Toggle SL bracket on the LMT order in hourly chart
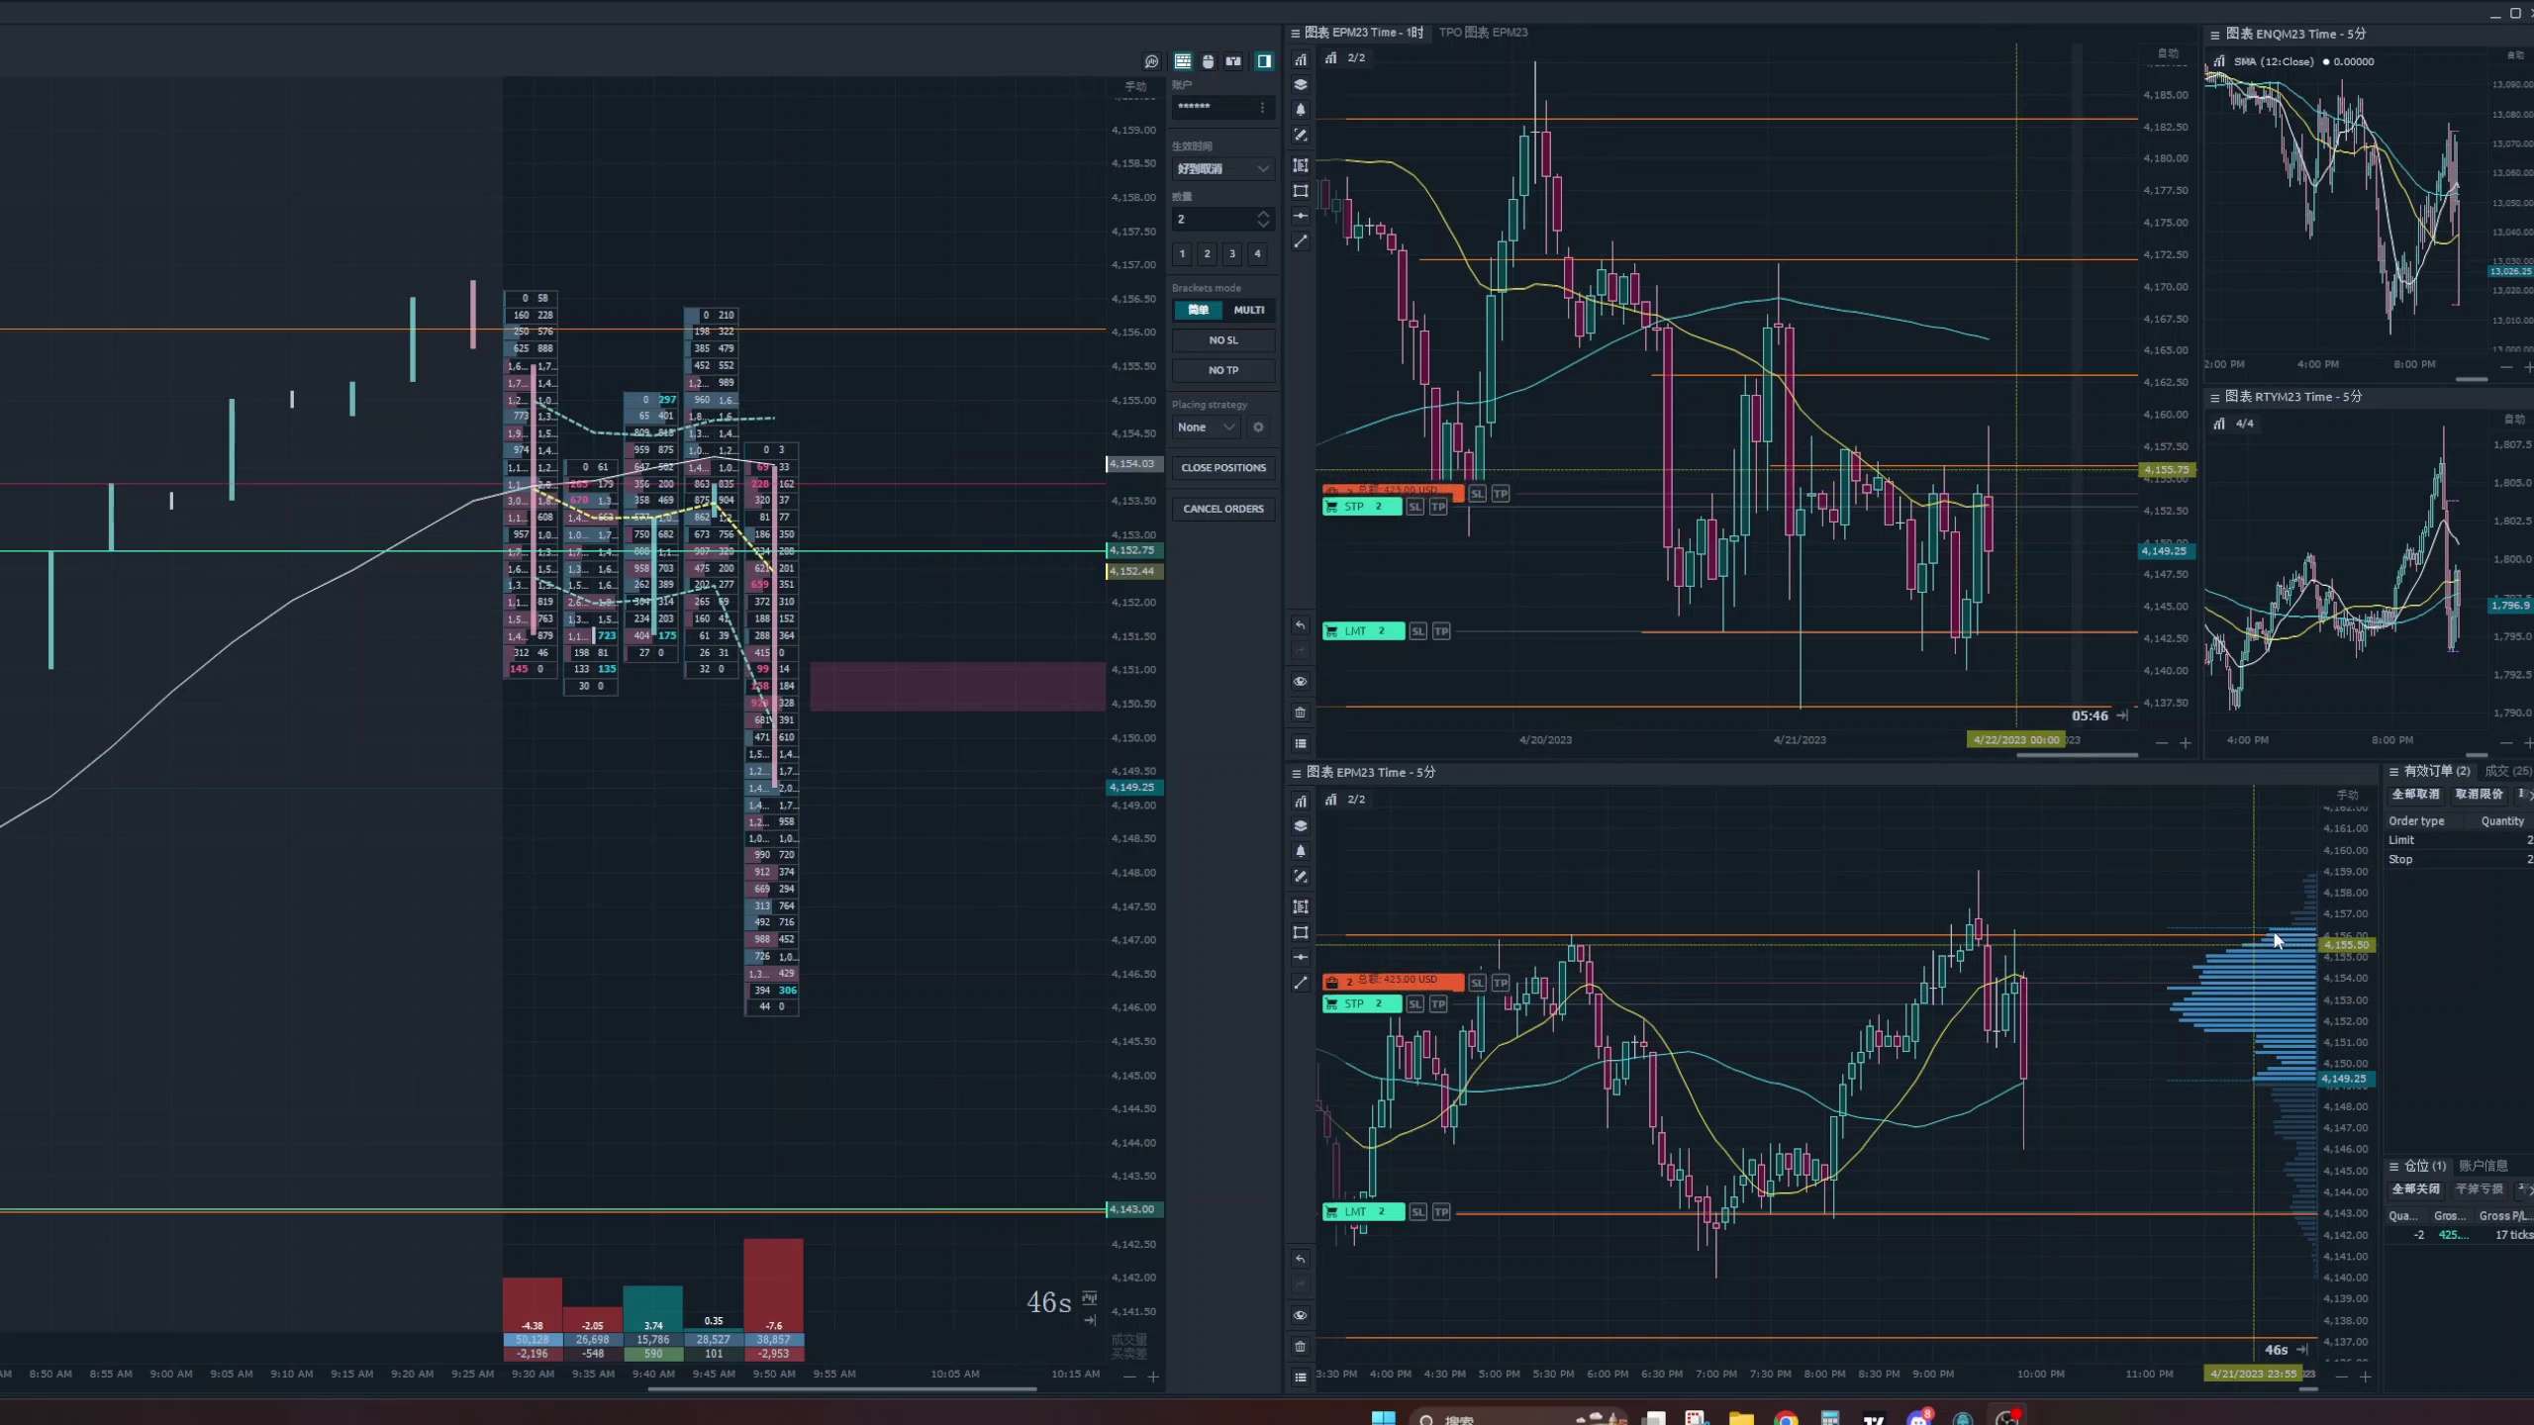The height and width of the screenshot is (1425, 2534). 1417,631
